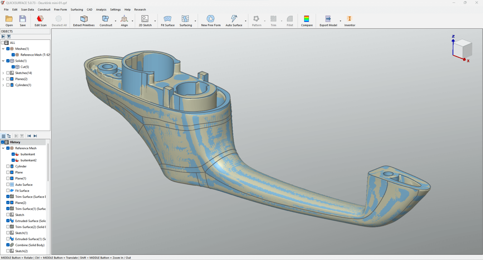Open the Surfacing menu
Screen dimensions: 483x260
[77, 9]
